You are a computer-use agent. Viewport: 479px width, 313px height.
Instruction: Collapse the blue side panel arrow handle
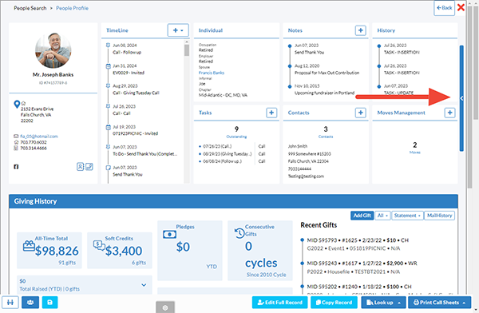tap(461, 98)
